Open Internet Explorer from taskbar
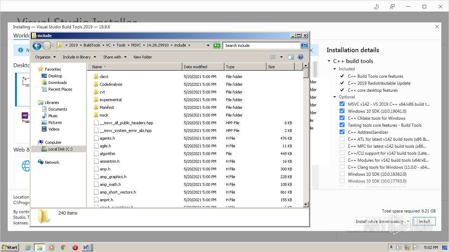 pyautogui.click(x=28, y=247)
